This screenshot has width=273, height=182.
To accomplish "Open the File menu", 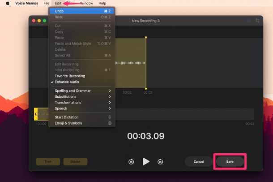I will (46, 3).
